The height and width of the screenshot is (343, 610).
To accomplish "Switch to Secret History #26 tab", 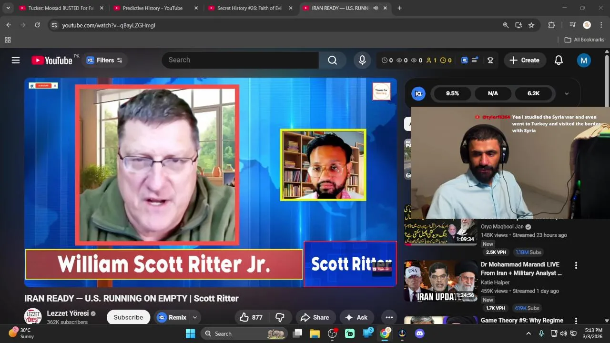I will coord(249,8).
